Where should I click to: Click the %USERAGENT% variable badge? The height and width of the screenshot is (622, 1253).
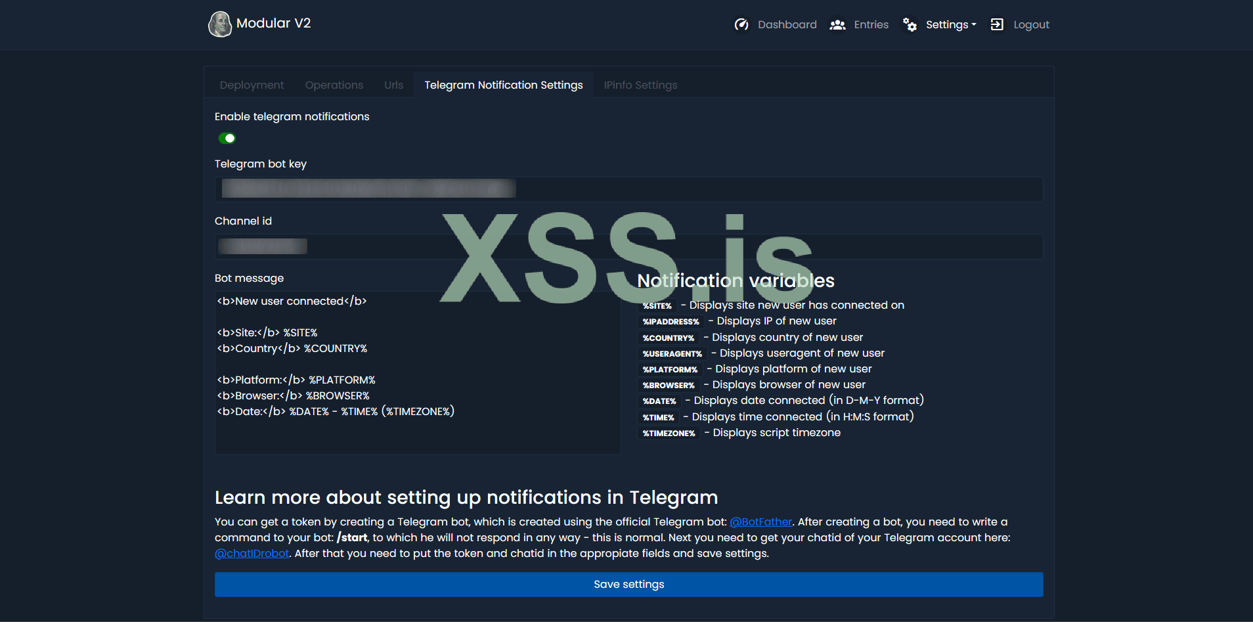[672, 354]
